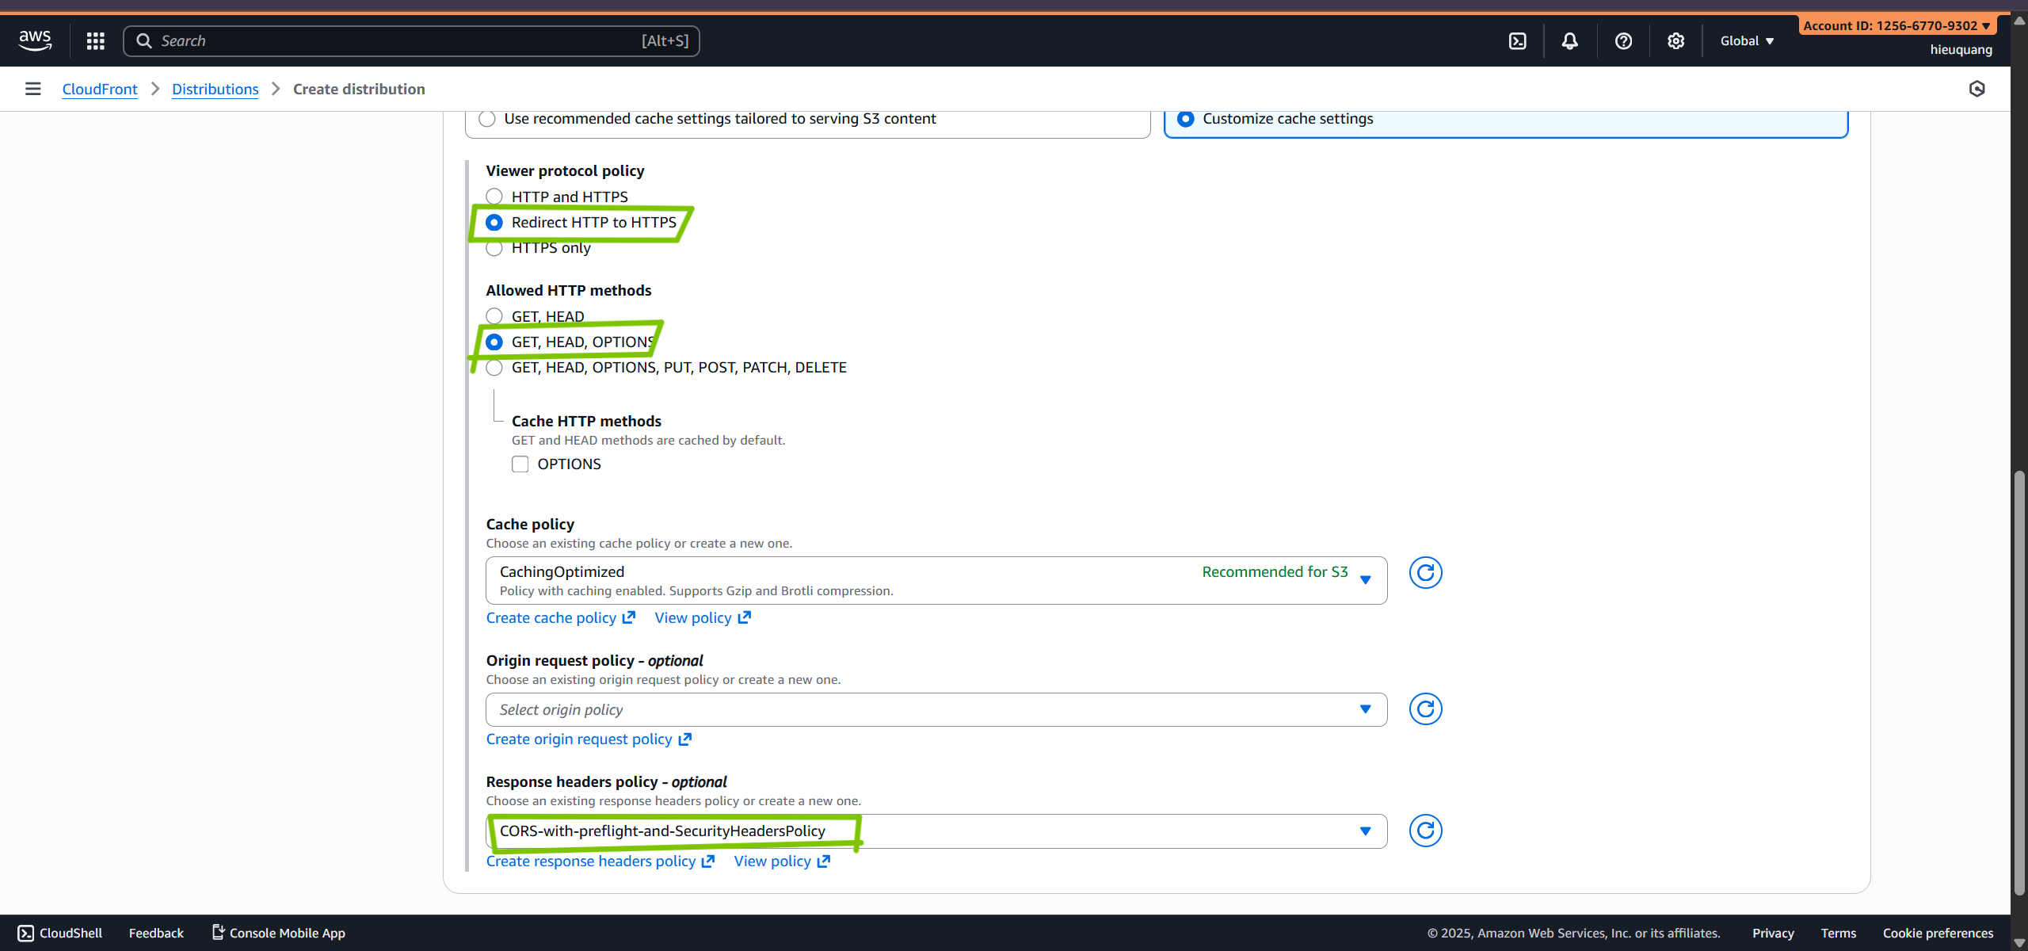The image size is (2028, 951).
Task: Click the AWS console search field
Action: (x=396, y=41)
